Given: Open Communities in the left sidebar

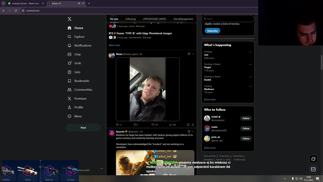Looking at the screenshot, I should pos(80,90).
